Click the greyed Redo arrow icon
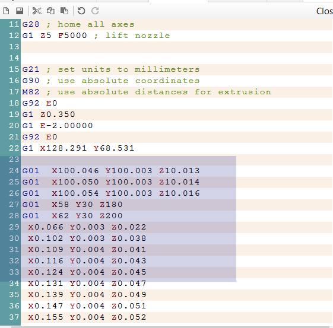The image size is (333, 328). pyautogui.click(x=95, y=11)
